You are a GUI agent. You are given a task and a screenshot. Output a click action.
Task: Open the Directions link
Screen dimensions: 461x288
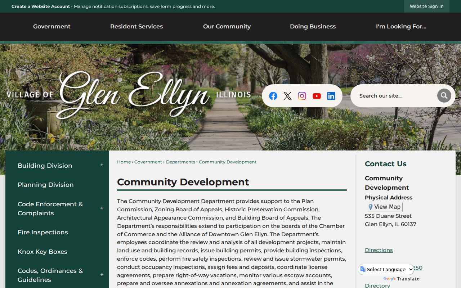379,250
